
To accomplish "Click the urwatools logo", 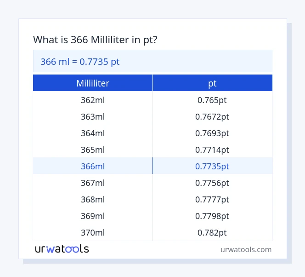I will pos(62,249).
